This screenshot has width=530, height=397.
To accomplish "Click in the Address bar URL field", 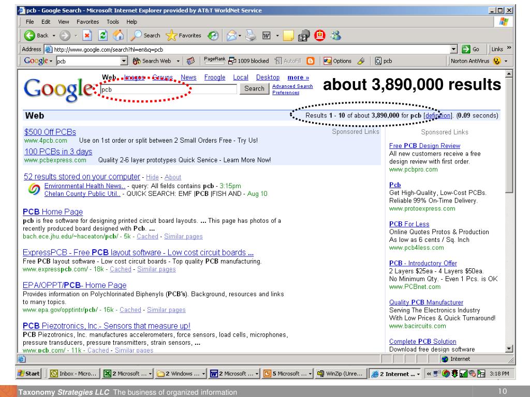I will (251, 49).
